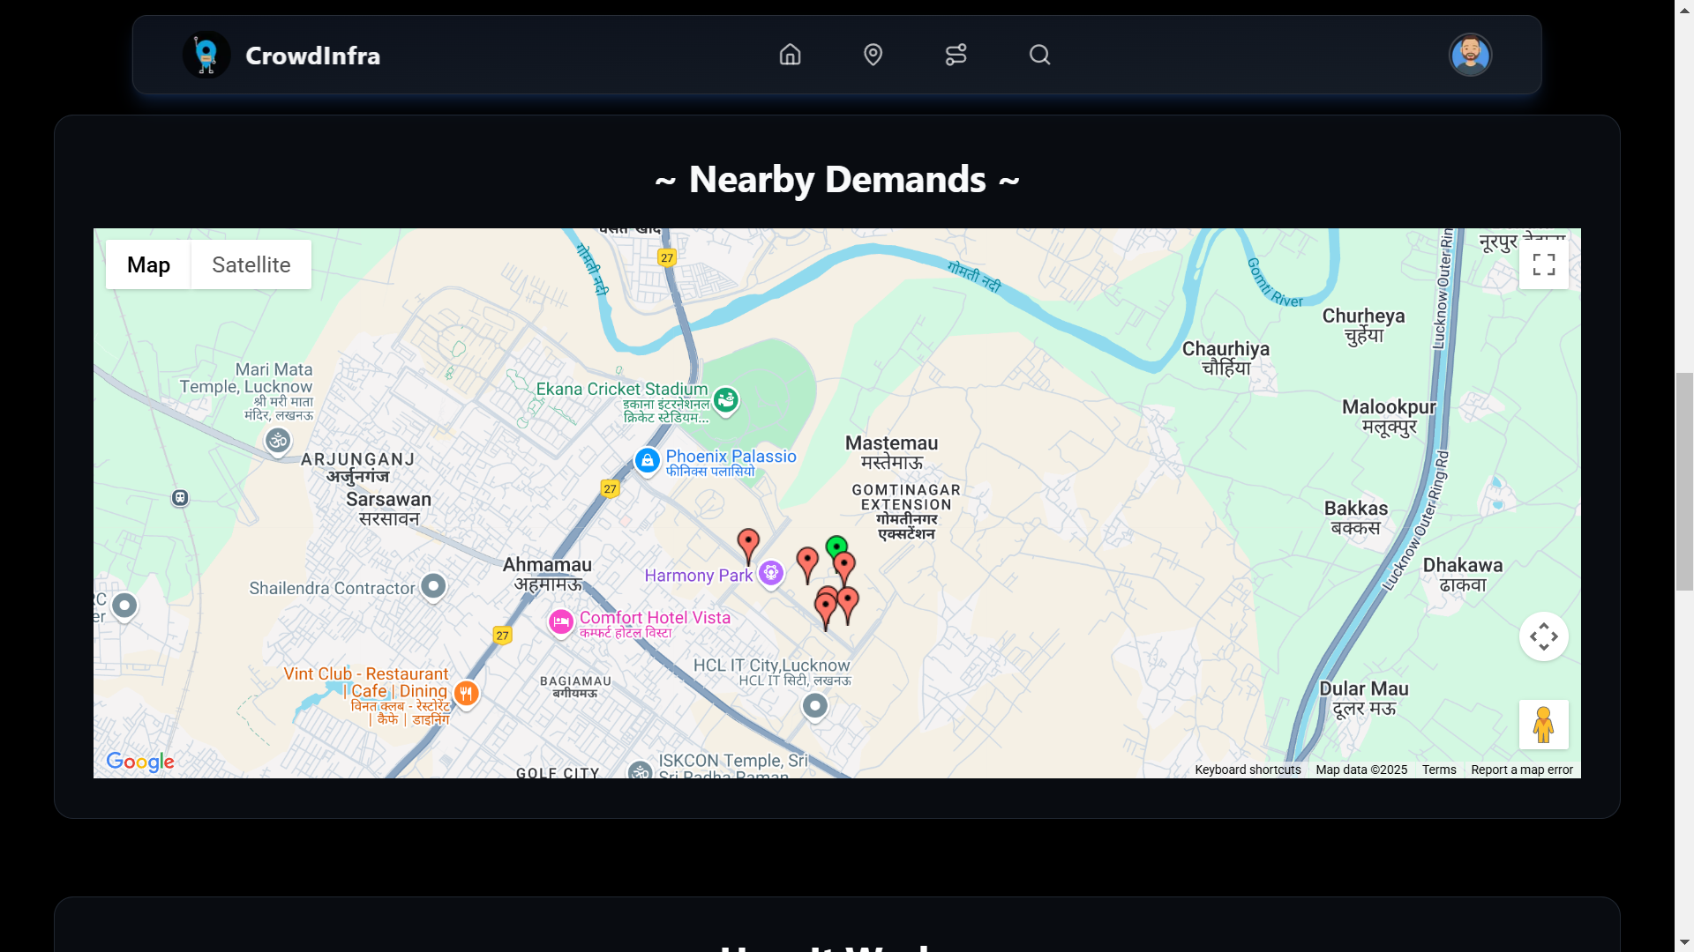Click the Google logo on map
Image resolution: width=1694 pixels, height=952 pixels.
point(139,762)
